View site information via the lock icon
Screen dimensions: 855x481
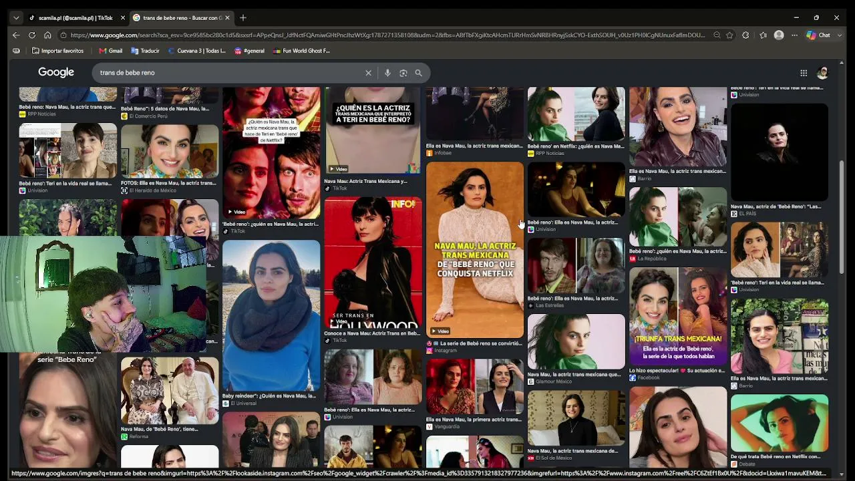click(63, 35)
